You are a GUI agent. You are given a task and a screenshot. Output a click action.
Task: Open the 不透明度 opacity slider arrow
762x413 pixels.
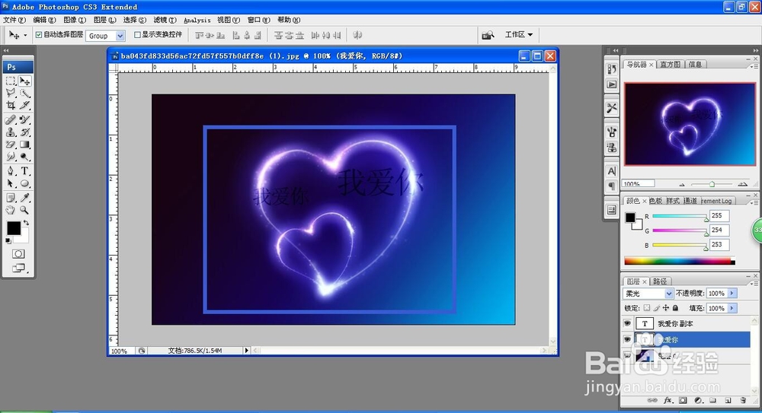732,293
